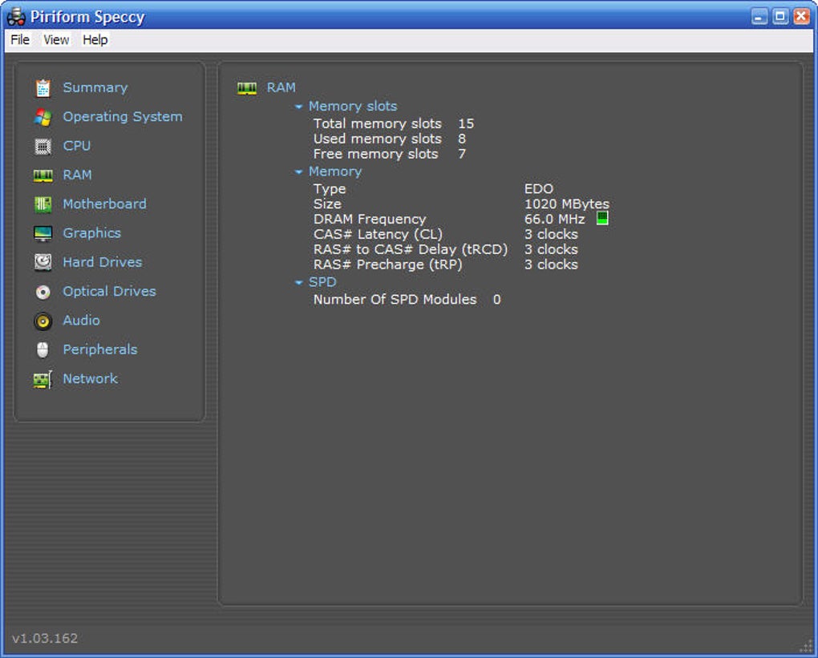Screen dimensions: 818x658
Task: Select the Used memory slots row
Action: tap(390, 139)
